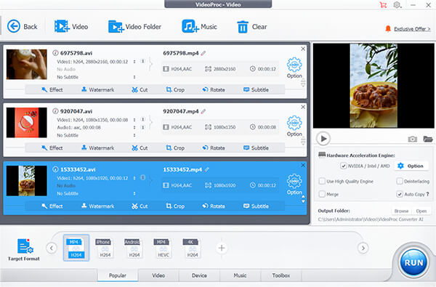The width and height of the screenshot is (436, 287).
Task: Select the 4K H264 preset
Action: click(192, 248)
